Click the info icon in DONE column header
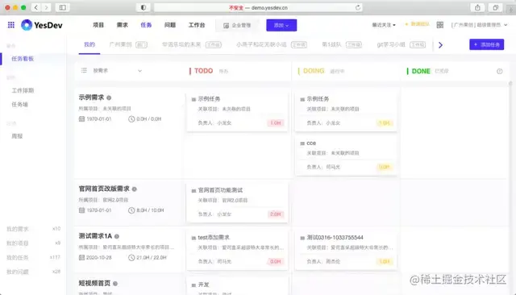The height and width of the screenshot is (295, 516). (500, 71)
